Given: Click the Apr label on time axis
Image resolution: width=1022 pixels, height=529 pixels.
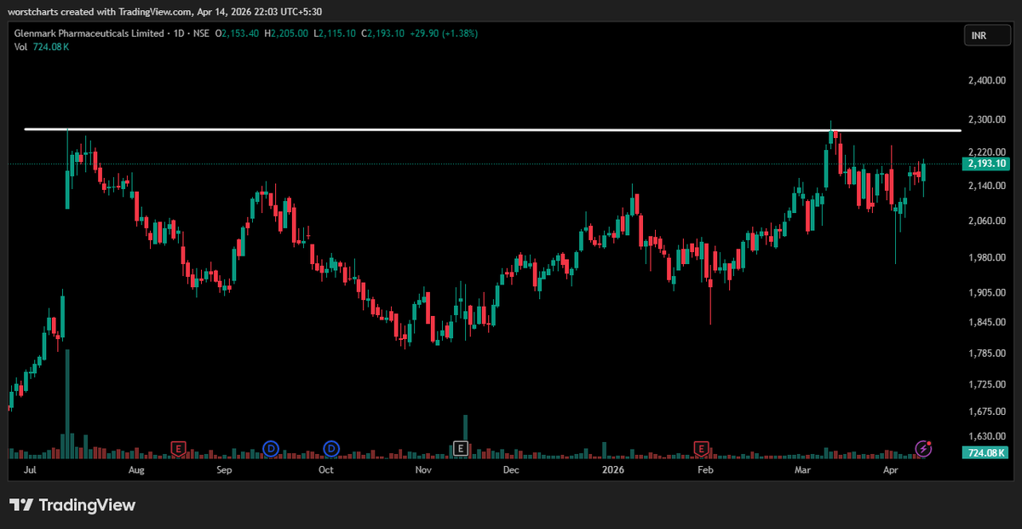Looking at the screenshot, I should coord(891,469).
